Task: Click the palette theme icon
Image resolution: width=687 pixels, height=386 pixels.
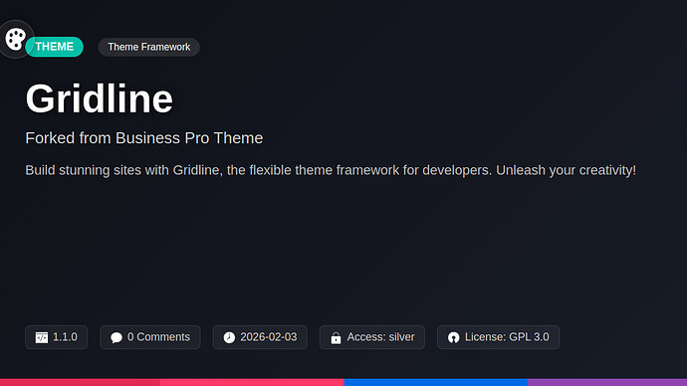Action: [16, 39]
